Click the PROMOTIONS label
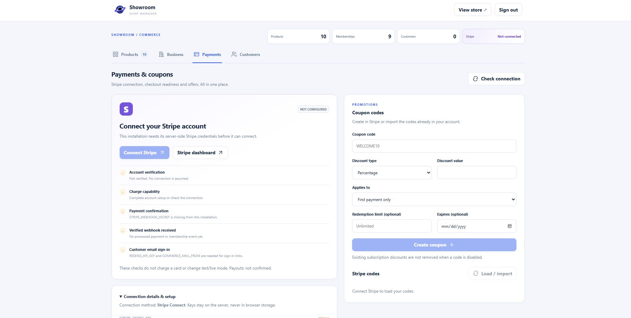This screenshot has width=631, height=318. [x=365, y=104]
